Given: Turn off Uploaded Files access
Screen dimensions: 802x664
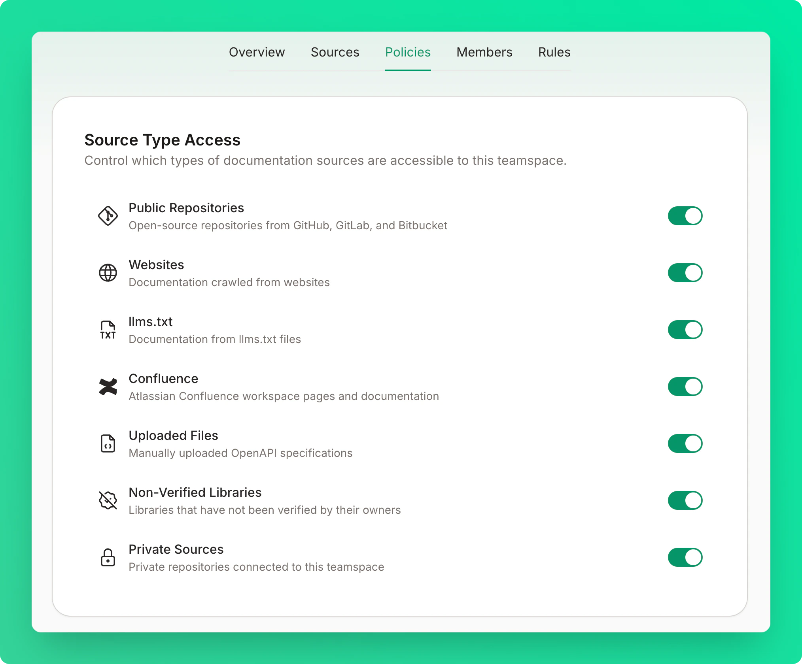Looking at the screenshot, I should (685, 443).
